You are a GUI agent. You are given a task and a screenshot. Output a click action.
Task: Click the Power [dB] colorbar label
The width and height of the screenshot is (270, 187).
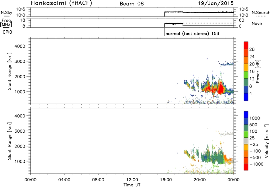pyautogui.click(x=258, y=71)
